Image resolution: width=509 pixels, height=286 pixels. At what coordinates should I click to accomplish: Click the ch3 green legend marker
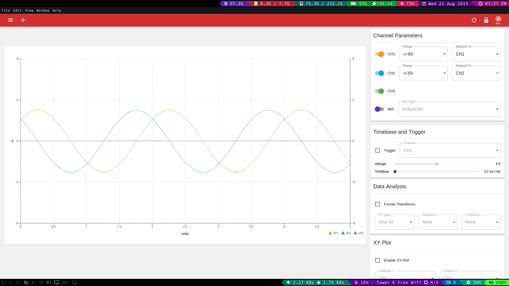click(x=356, y=233)
